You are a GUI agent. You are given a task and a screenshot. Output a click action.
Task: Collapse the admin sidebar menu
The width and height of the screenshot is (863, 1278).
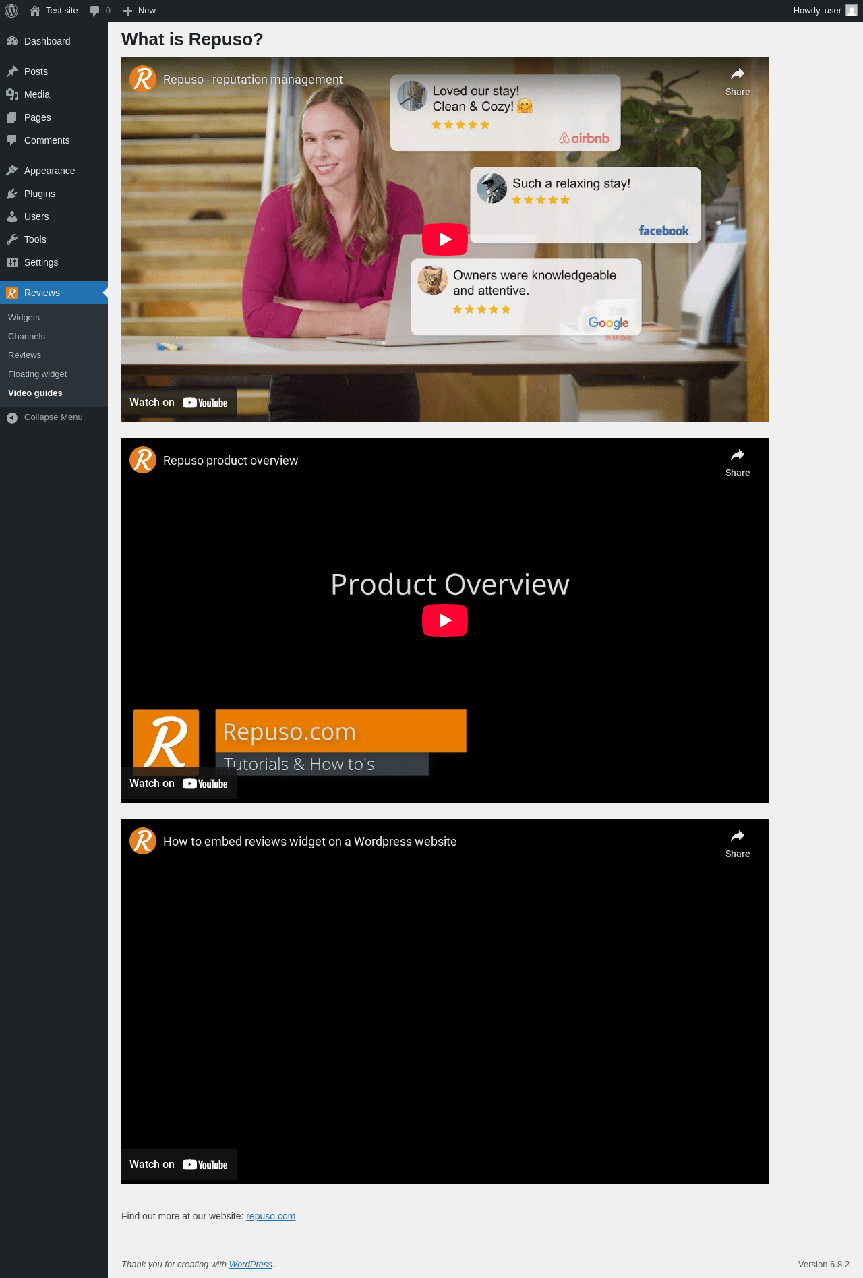pos(54,417)
